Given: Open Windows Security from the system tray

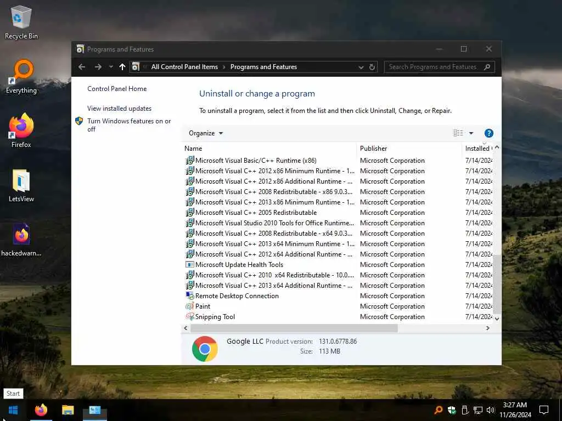Looking at the screenshot, I should click(x=452, y=410).
